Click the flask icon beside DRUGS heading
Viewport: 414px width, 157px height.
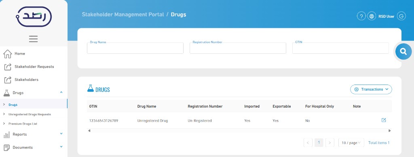click(x=91, y=89)
